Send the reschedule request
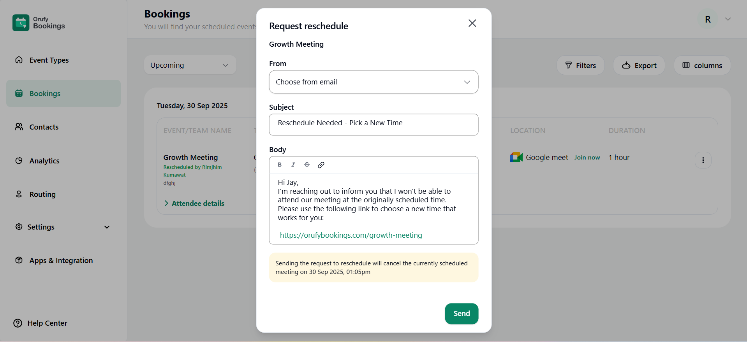This screenshot has width=747, height=342. [x=461, y=314]
